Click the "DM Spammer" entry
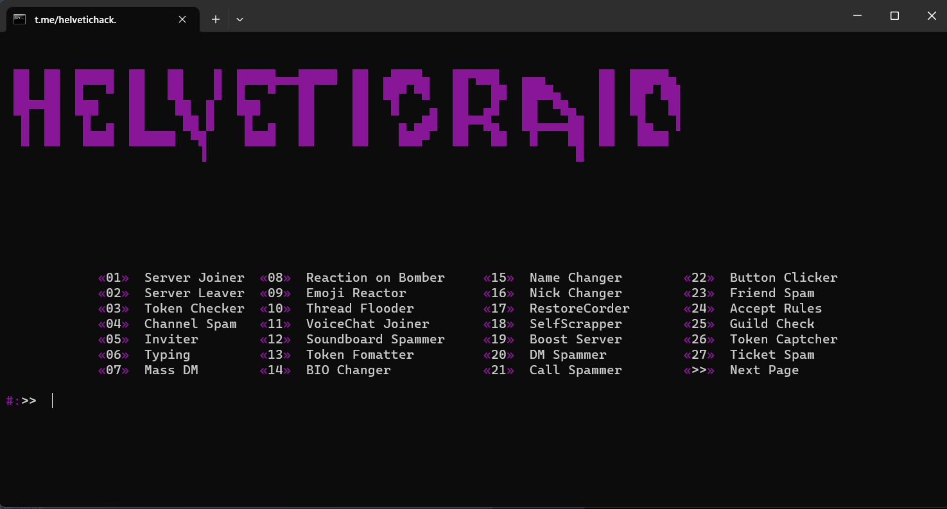This screenshot has height=509, width=947. (x=568, y=355)
